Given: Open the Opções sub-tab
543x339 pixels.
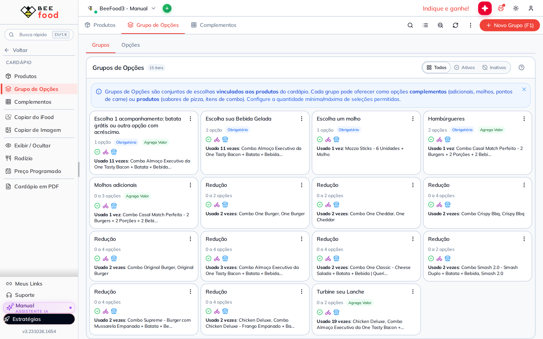Looking at the screenshot, I should 130,45.
